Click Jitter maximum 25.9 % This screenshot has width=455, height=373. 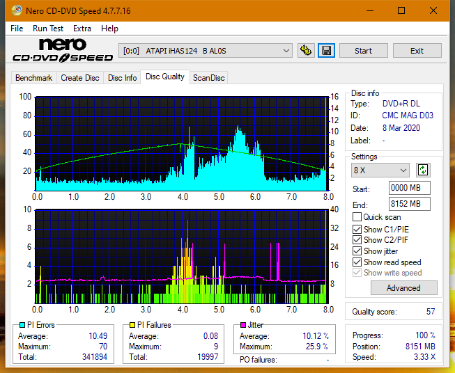pos(317,347)
